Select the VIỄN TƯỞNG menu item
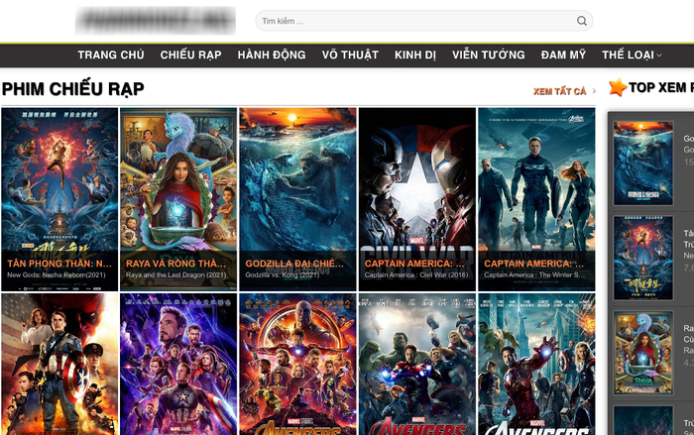The height and width of the screenshot is (435, 694). click(489, 55)
